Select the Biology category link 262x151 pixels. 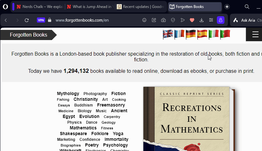tap(85, 111)
